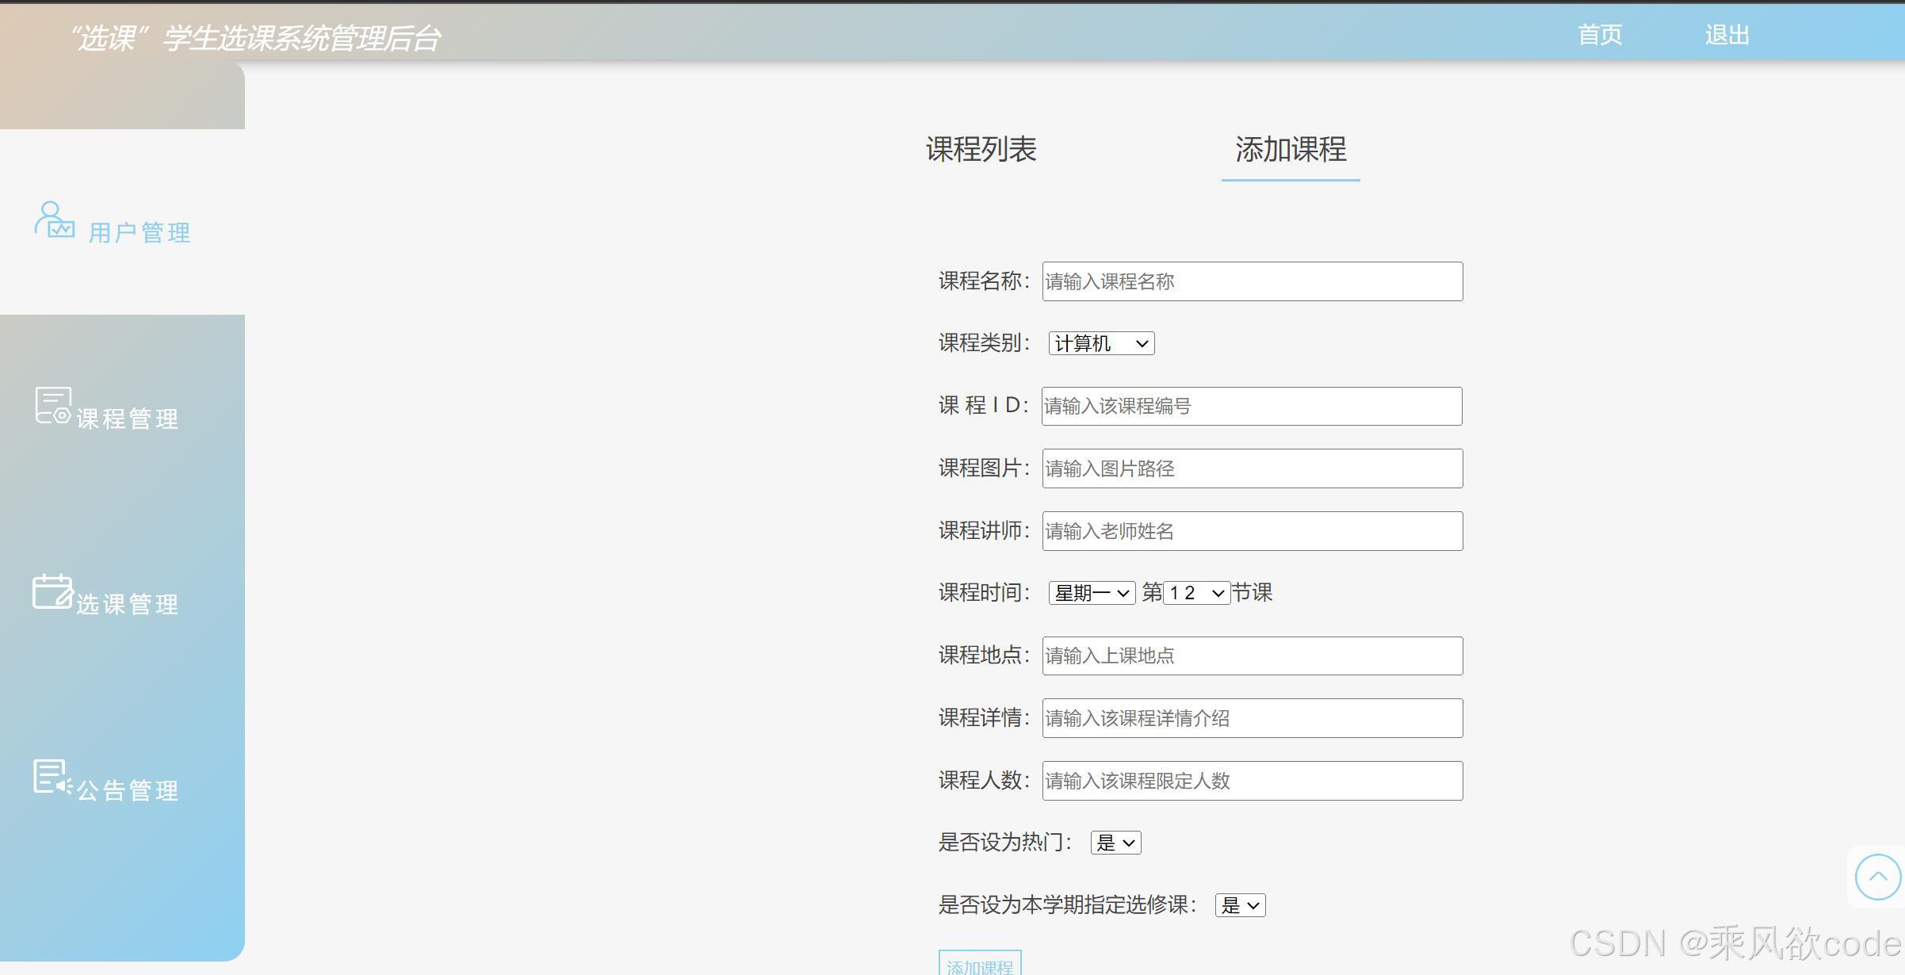Click 退出 to log out
1905x975 pixels.
coord(1728,34)
